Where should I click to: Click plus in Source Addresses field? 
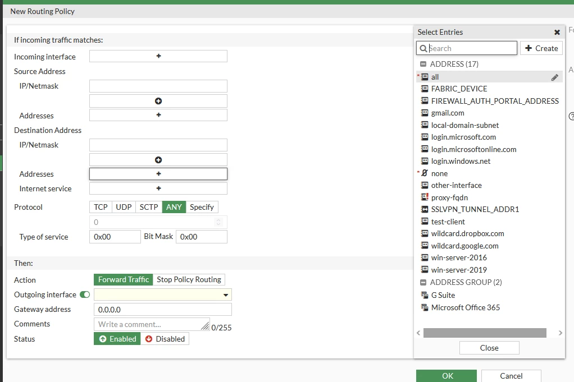(158, 115)
